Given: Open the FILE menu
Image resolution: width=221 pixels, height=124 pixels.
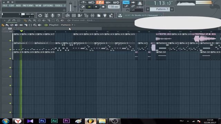Looking at the screenshot, I should point(5,6).
